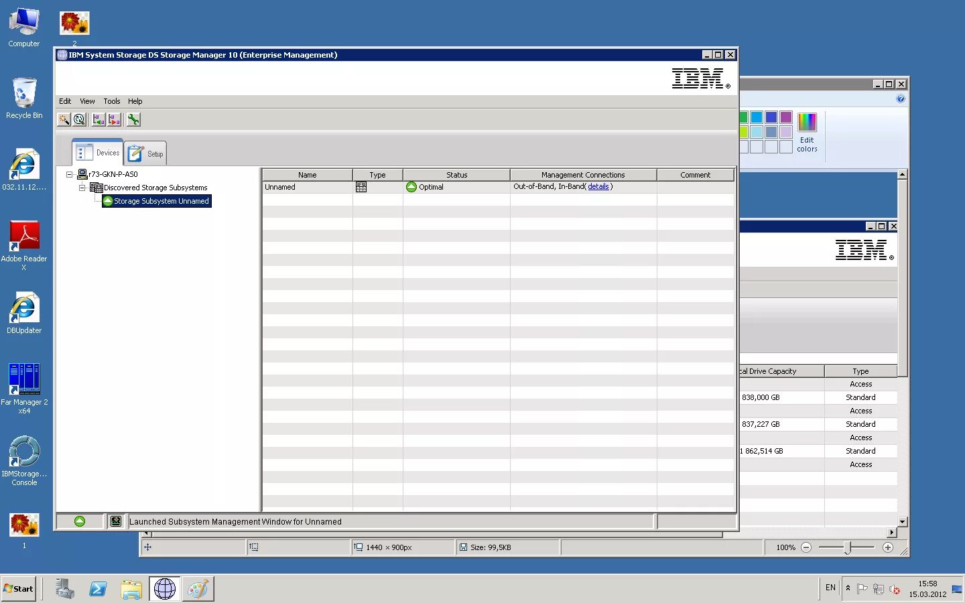Pick the light turquoise swatch in Paint

tap(757, 132)
